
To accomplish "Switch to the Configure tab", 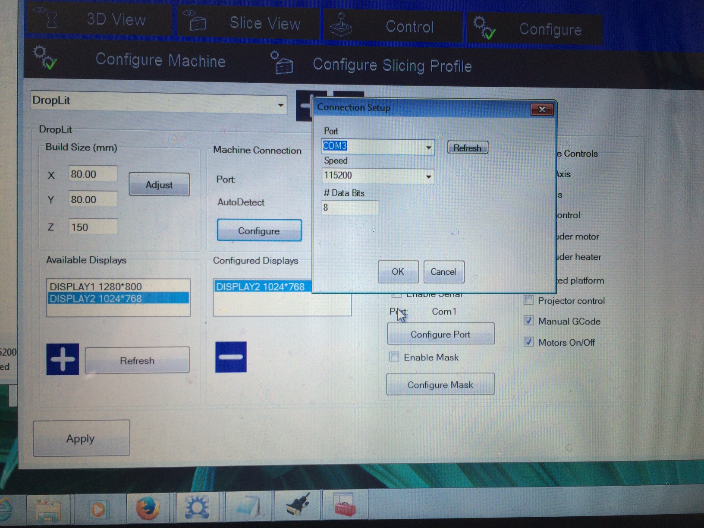I will (x=535, y=29).
